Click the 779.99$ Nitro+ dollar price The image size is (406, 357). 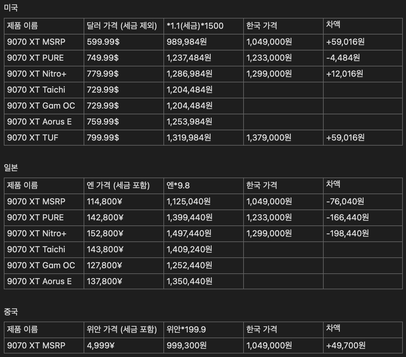point(103,74)
